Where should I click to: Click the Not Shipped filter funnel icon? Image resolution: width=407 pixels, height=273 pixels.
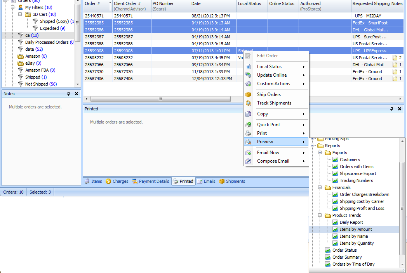pyautogui.click(x=21, y=84)
